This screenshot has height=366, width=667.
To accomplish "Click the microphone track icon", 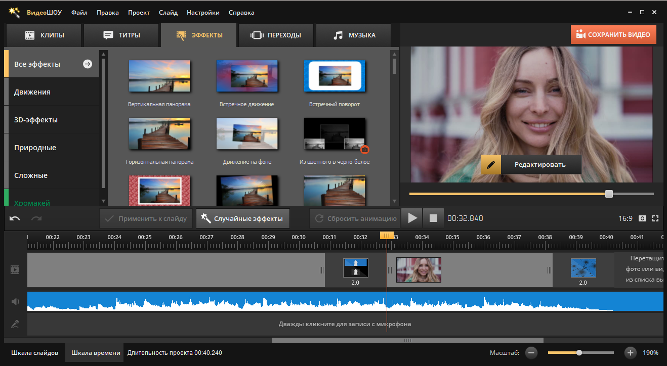I will (x=15, y=324).
